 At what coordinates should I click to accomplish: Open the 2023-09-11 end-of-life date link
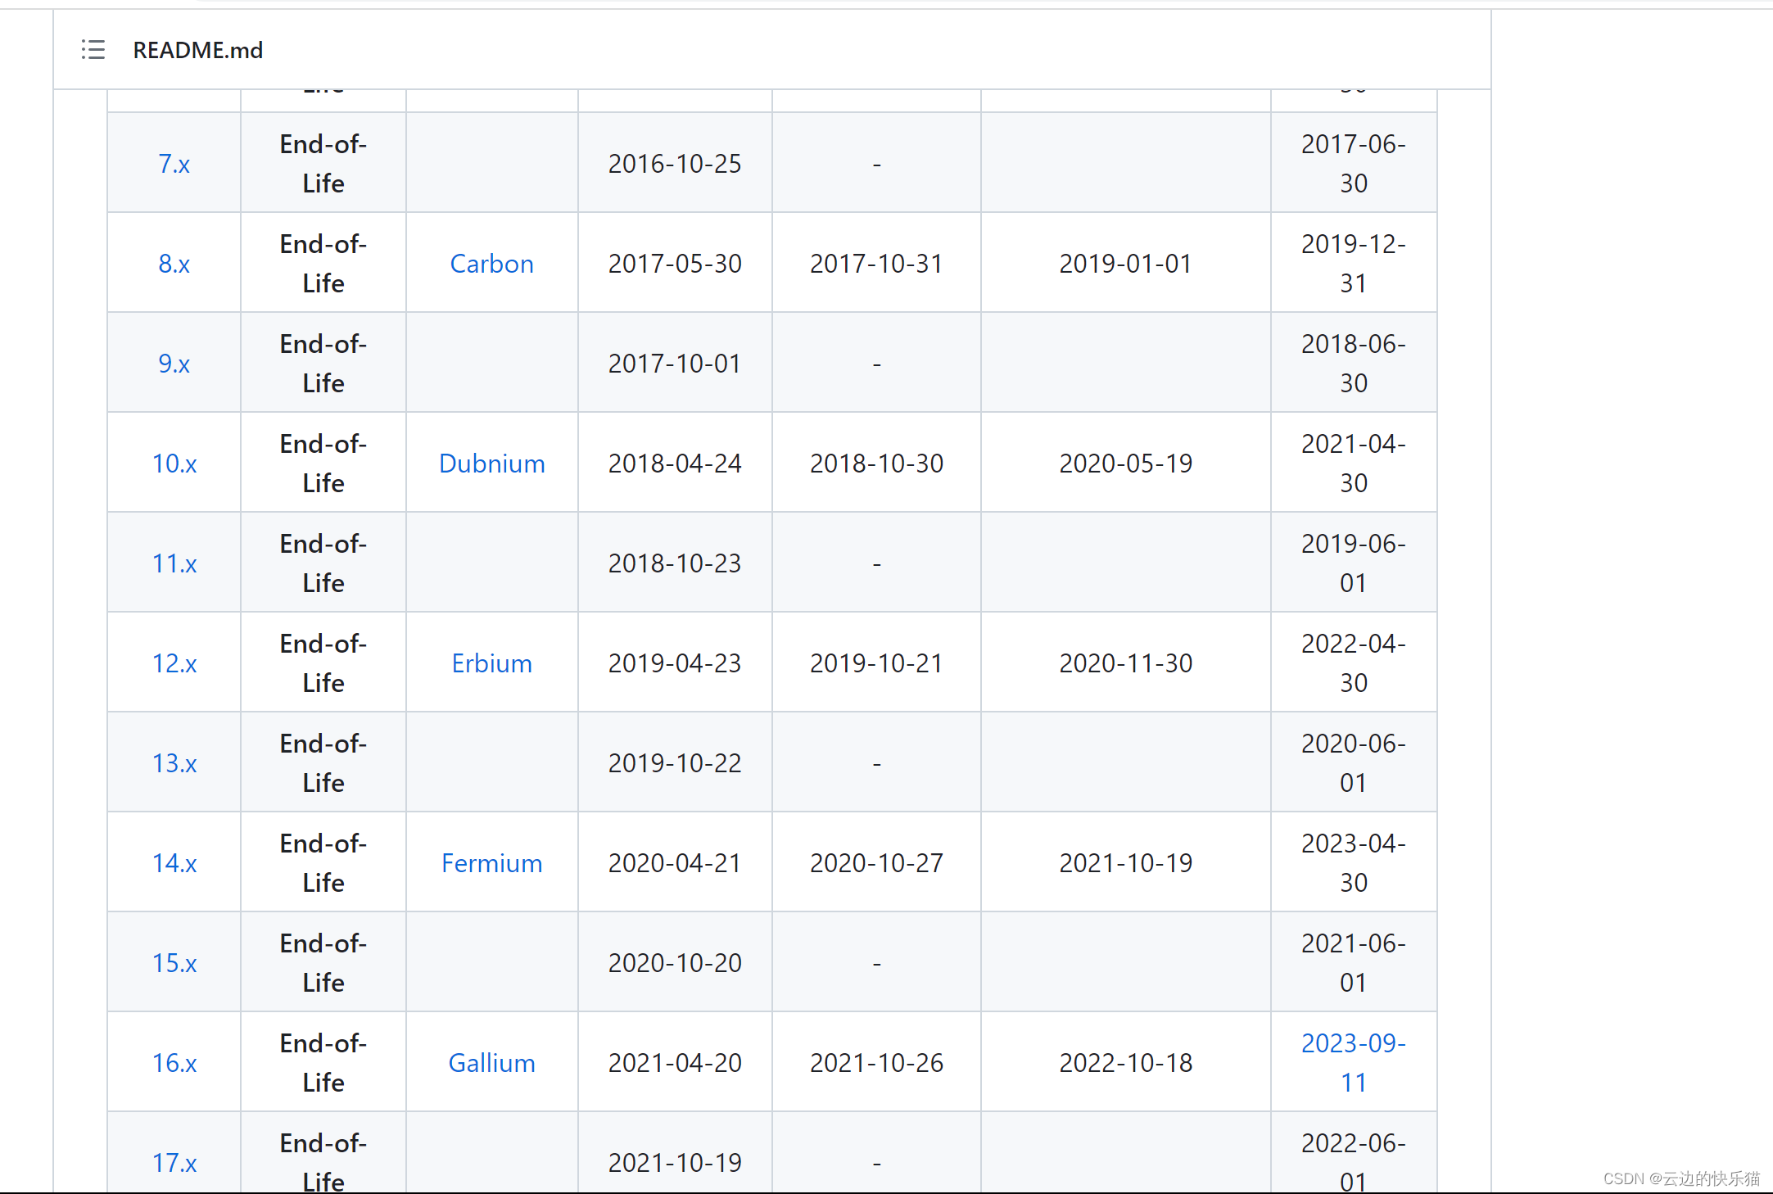click(1353, 1063)
